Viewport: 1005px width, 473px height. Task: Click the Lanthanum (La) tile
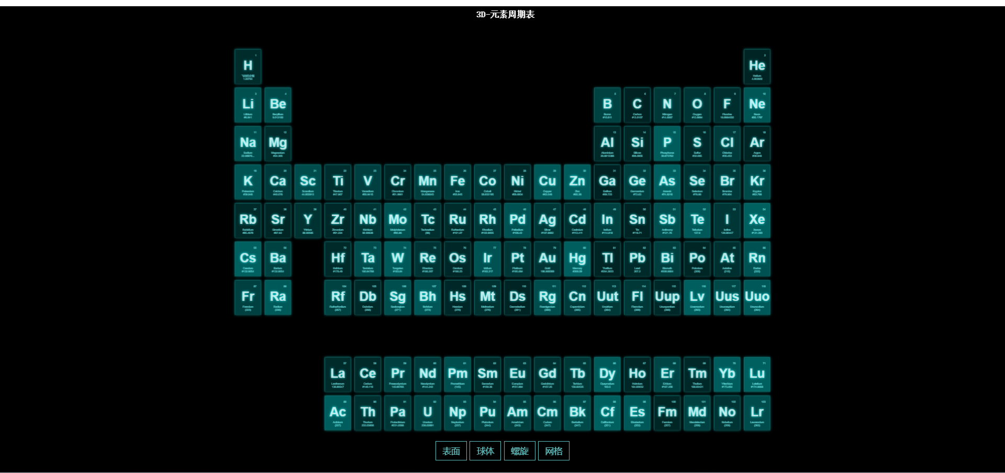(338, 374)
